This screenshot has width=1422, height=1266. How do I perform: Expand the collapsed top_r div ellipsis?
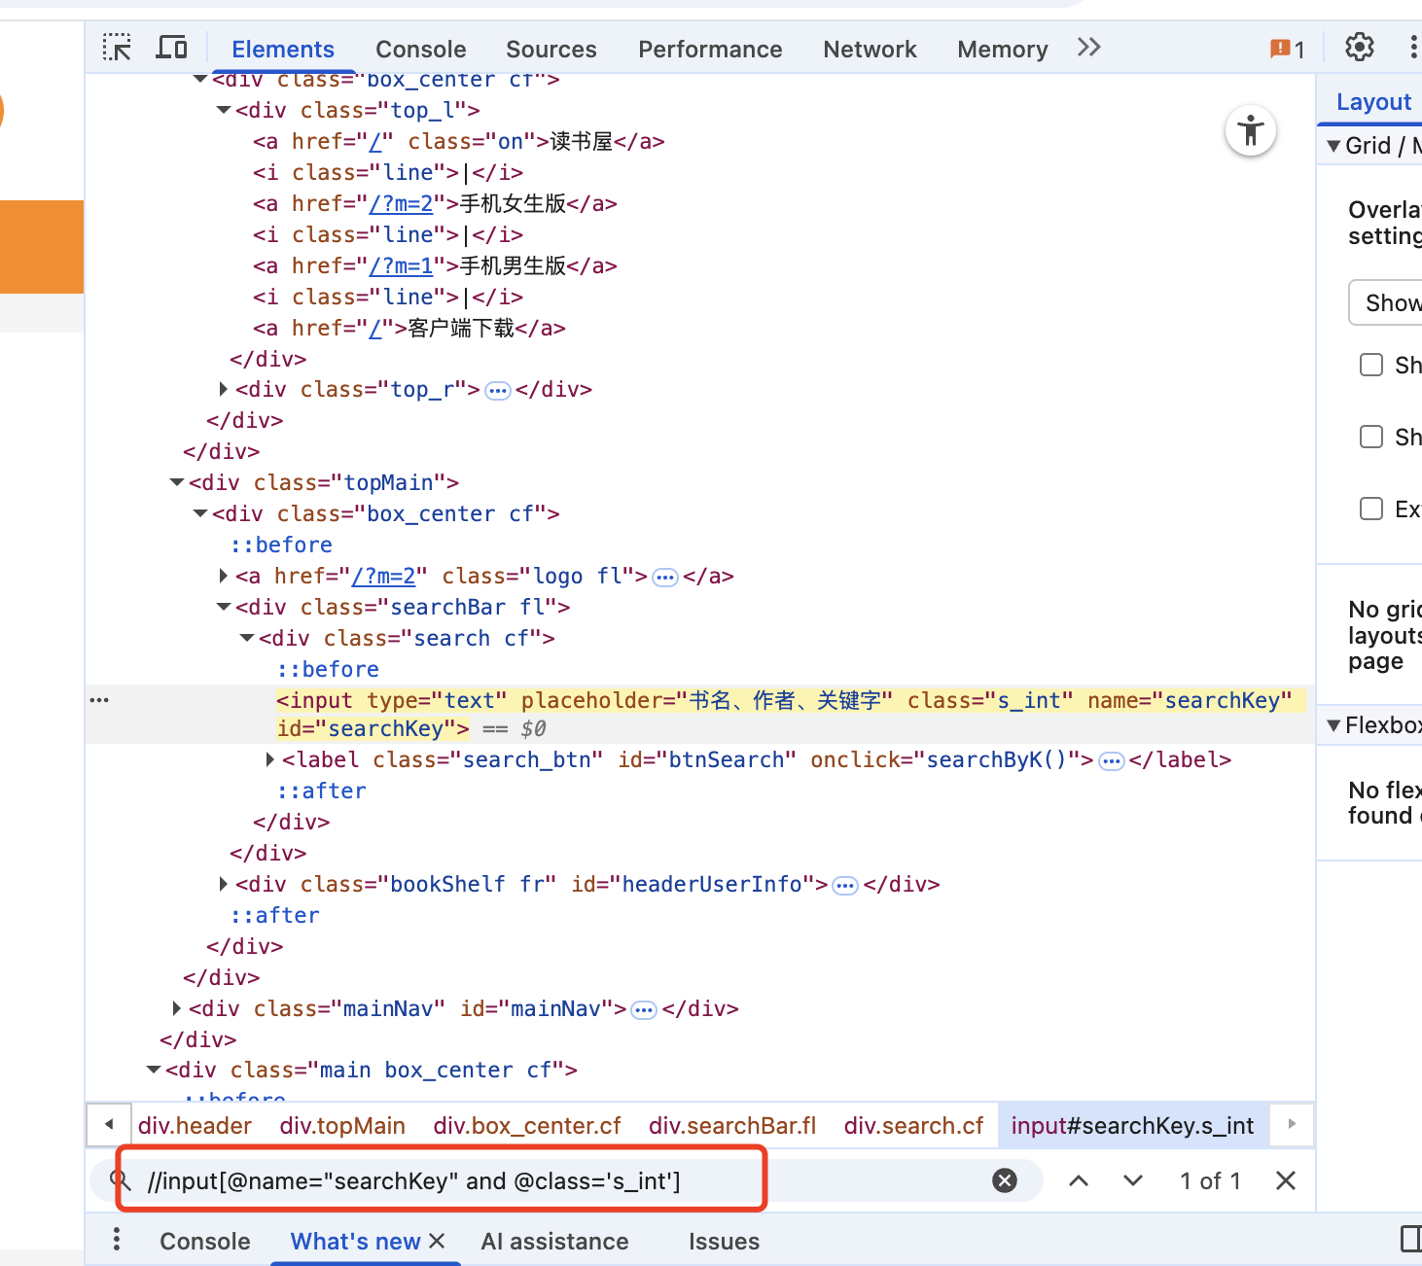click(498, 391)
